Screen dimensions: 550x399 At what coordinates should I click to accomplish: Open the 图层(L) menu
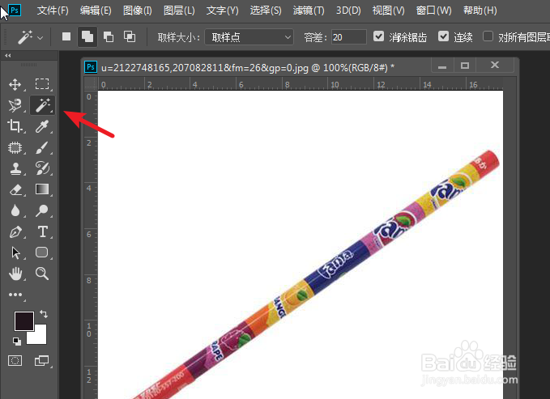coord(179,11)
